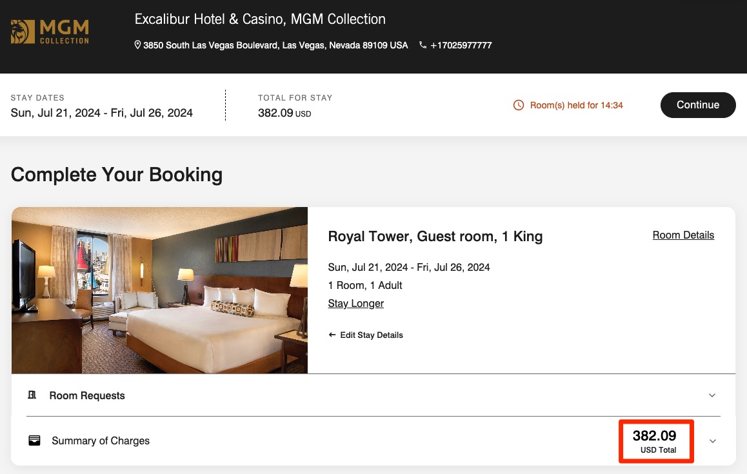The height and width of the screenshot is (474, 747).
Task: Click the clock icon next to room hold timer
Action: point(518,105)
